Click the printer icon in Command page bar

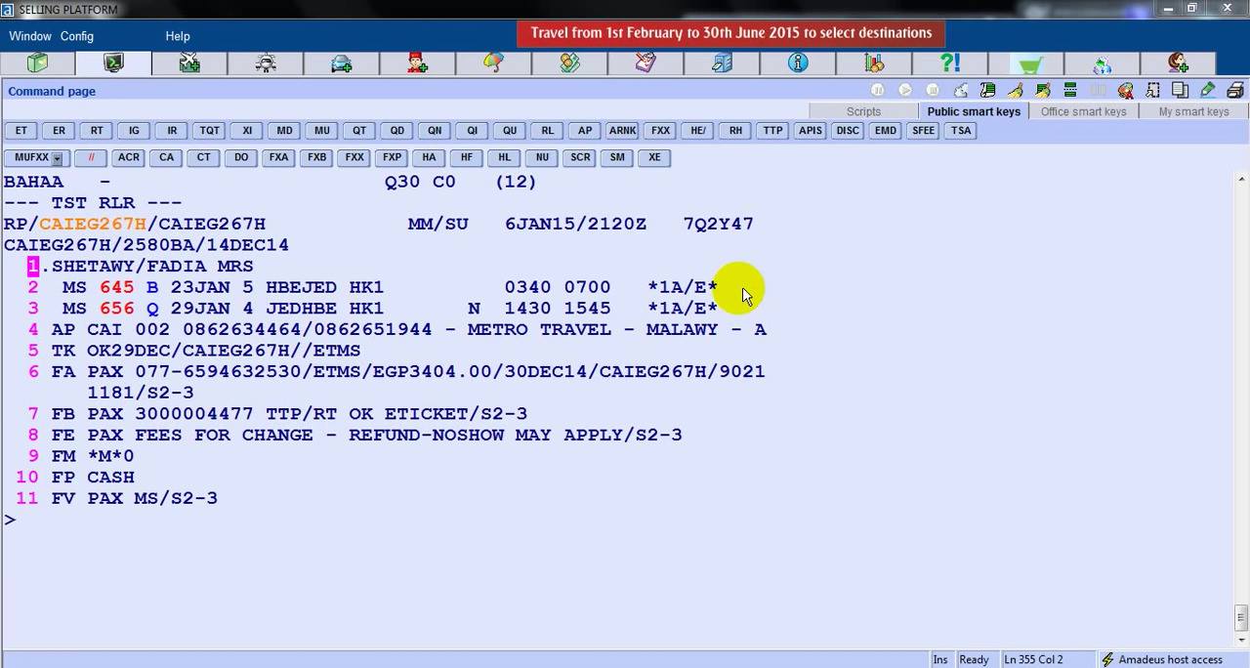[x=1235, y=91]
